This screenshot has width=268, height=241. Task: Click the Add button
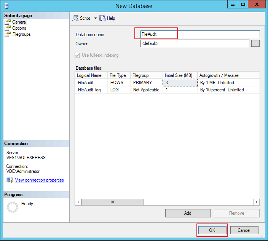(188, 213)
